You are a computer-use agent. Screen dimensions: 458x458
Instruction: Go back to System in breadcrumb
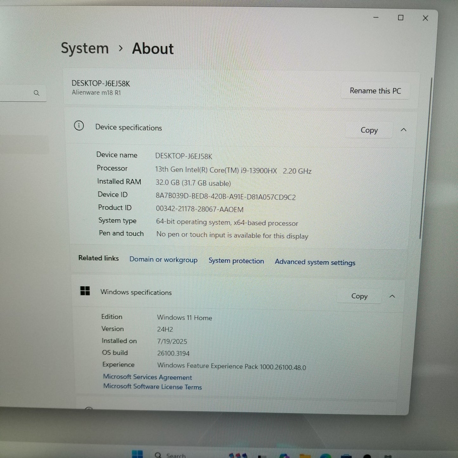[x=85, y=48]
